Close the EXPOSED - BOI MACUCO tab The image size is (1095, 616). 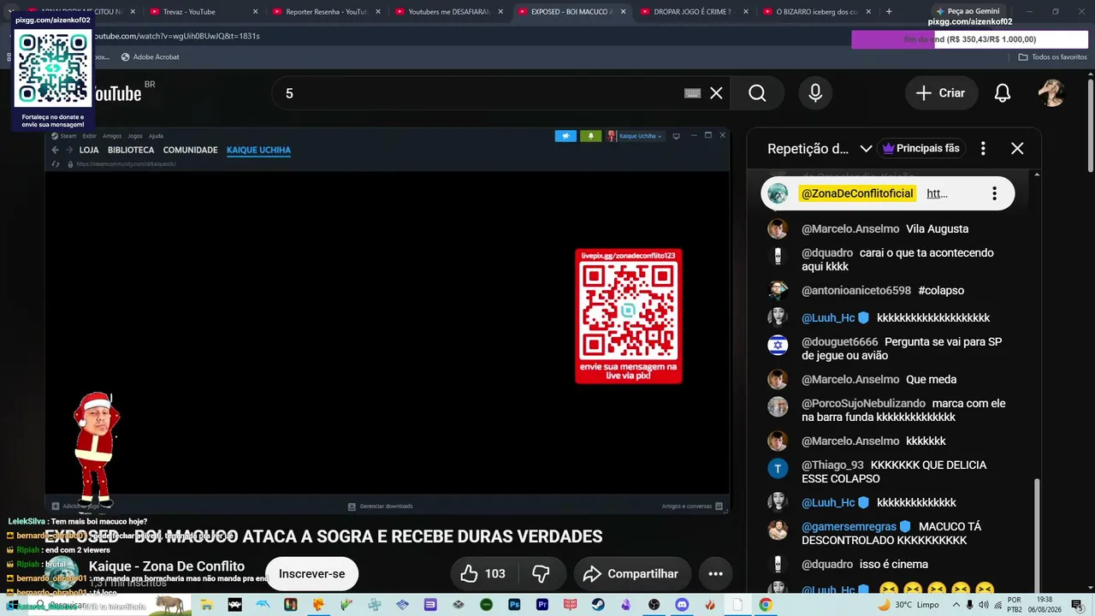[x=624, y=12]
